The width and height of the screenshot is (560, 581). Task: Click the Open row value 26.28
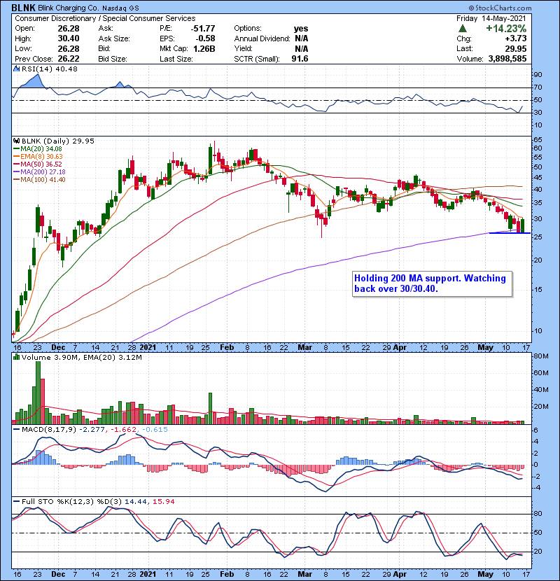tap(69, 29)
